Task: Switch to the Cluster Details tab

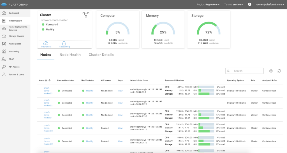Action: click(101, 55)
